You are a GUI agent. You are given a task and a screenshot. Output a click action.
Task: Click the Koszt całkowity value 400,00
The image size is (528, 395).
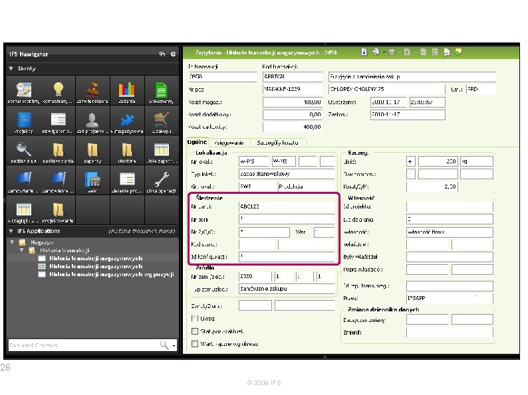pos(293,127)
